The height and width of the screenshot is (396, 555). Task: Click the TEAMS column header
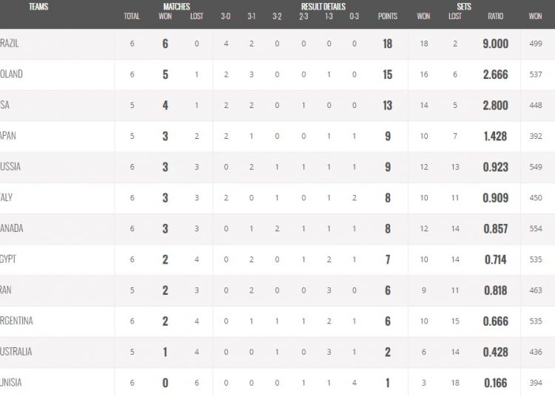click(x=39, y=7)
